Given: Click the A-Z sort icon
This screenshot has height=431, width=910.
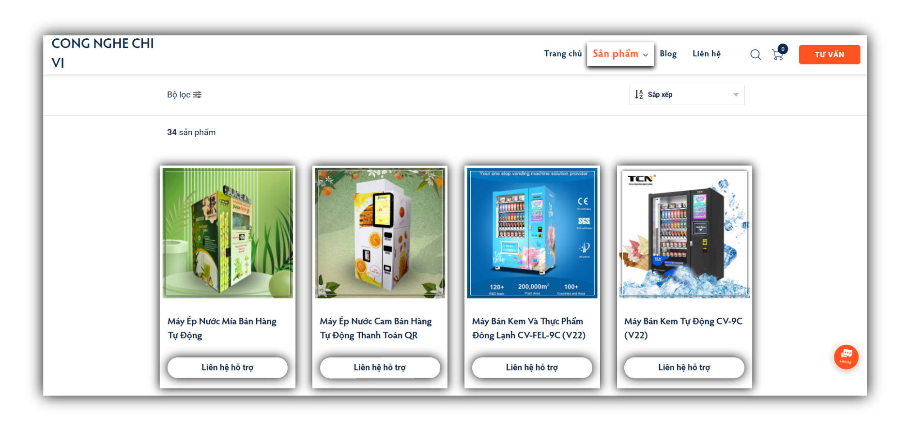Looking at the screenshot, I should (639, 94).
